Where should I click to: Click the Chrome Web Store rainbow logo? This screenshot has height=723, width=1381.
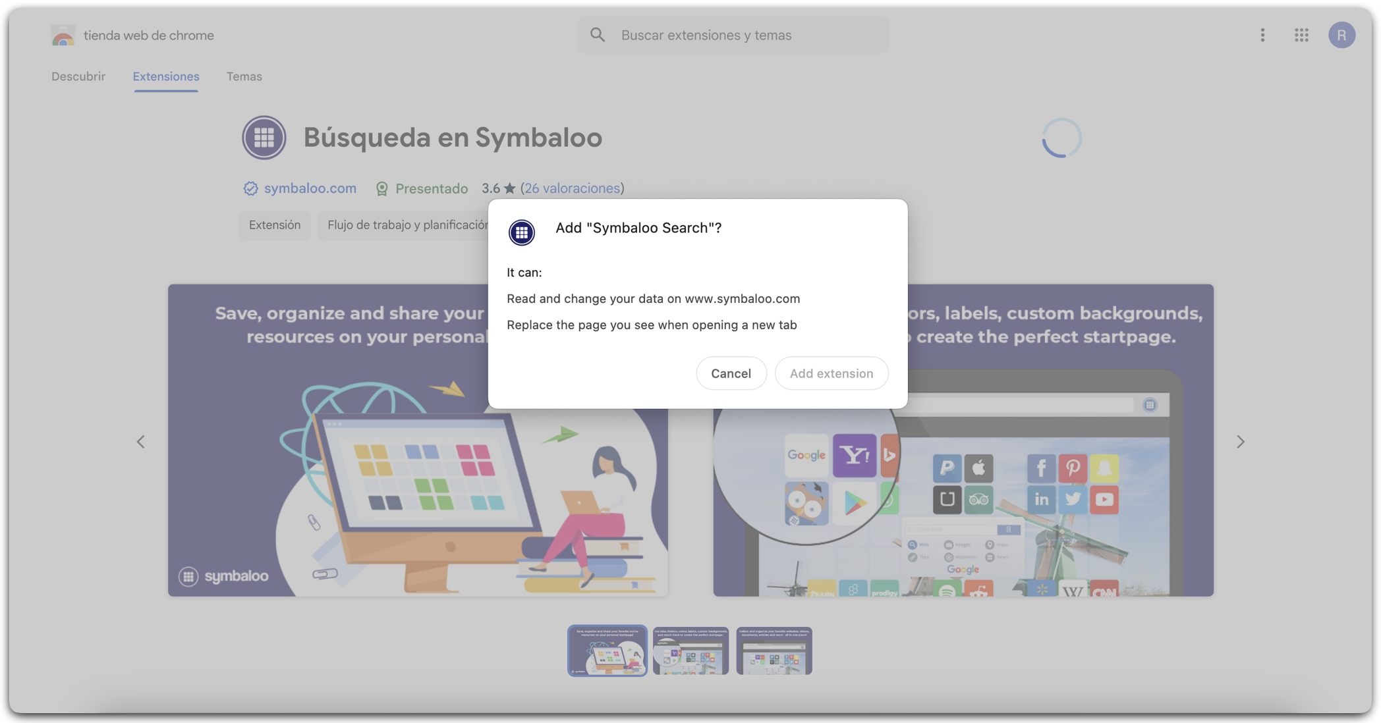63,36
